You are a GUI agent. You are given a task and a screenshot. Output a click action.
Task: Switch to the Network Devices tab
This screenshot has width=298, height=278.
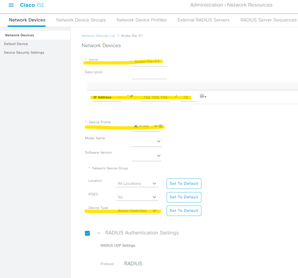[27, 20]
